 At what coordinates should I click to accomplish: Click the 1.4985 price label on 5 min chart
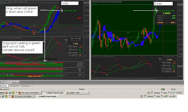tap(166, 13)
